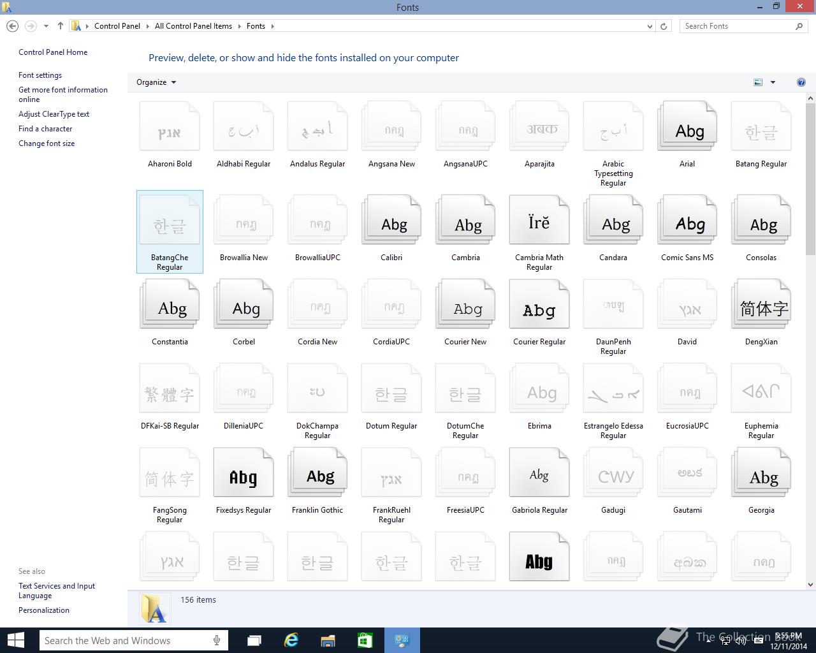Viewport: 816px width, 653px height.
Task: Click the scroll down arrow
Action: (x=810, y=584)
